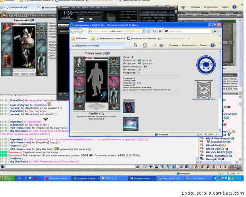Open the picture gift thumbnail below the passport
Viewport: 246px width, 197px height.
click(x=131, y=124)
